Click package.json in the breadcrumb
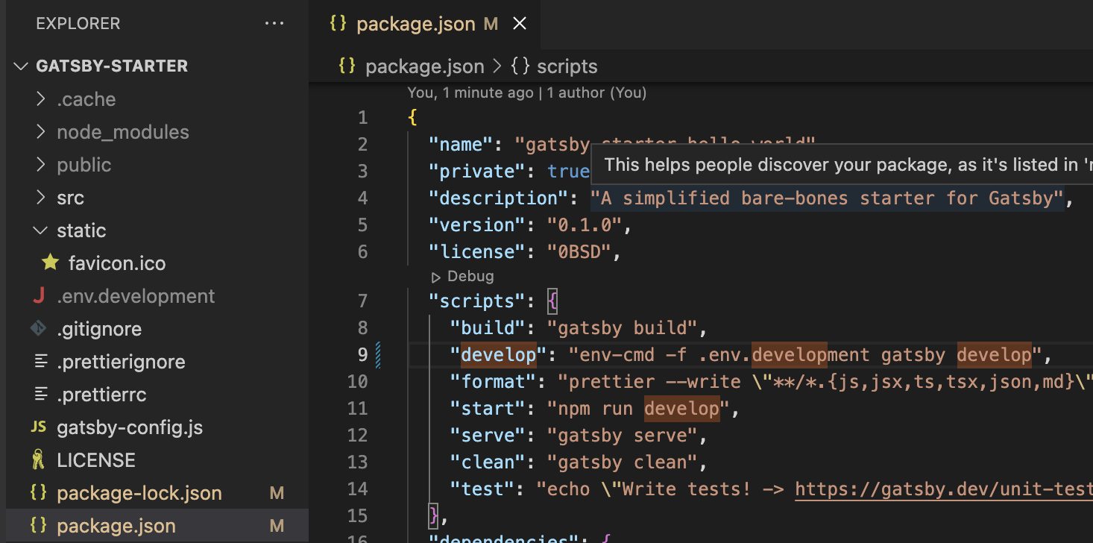Screen dimensions: 1093x543 coord(425,66)
